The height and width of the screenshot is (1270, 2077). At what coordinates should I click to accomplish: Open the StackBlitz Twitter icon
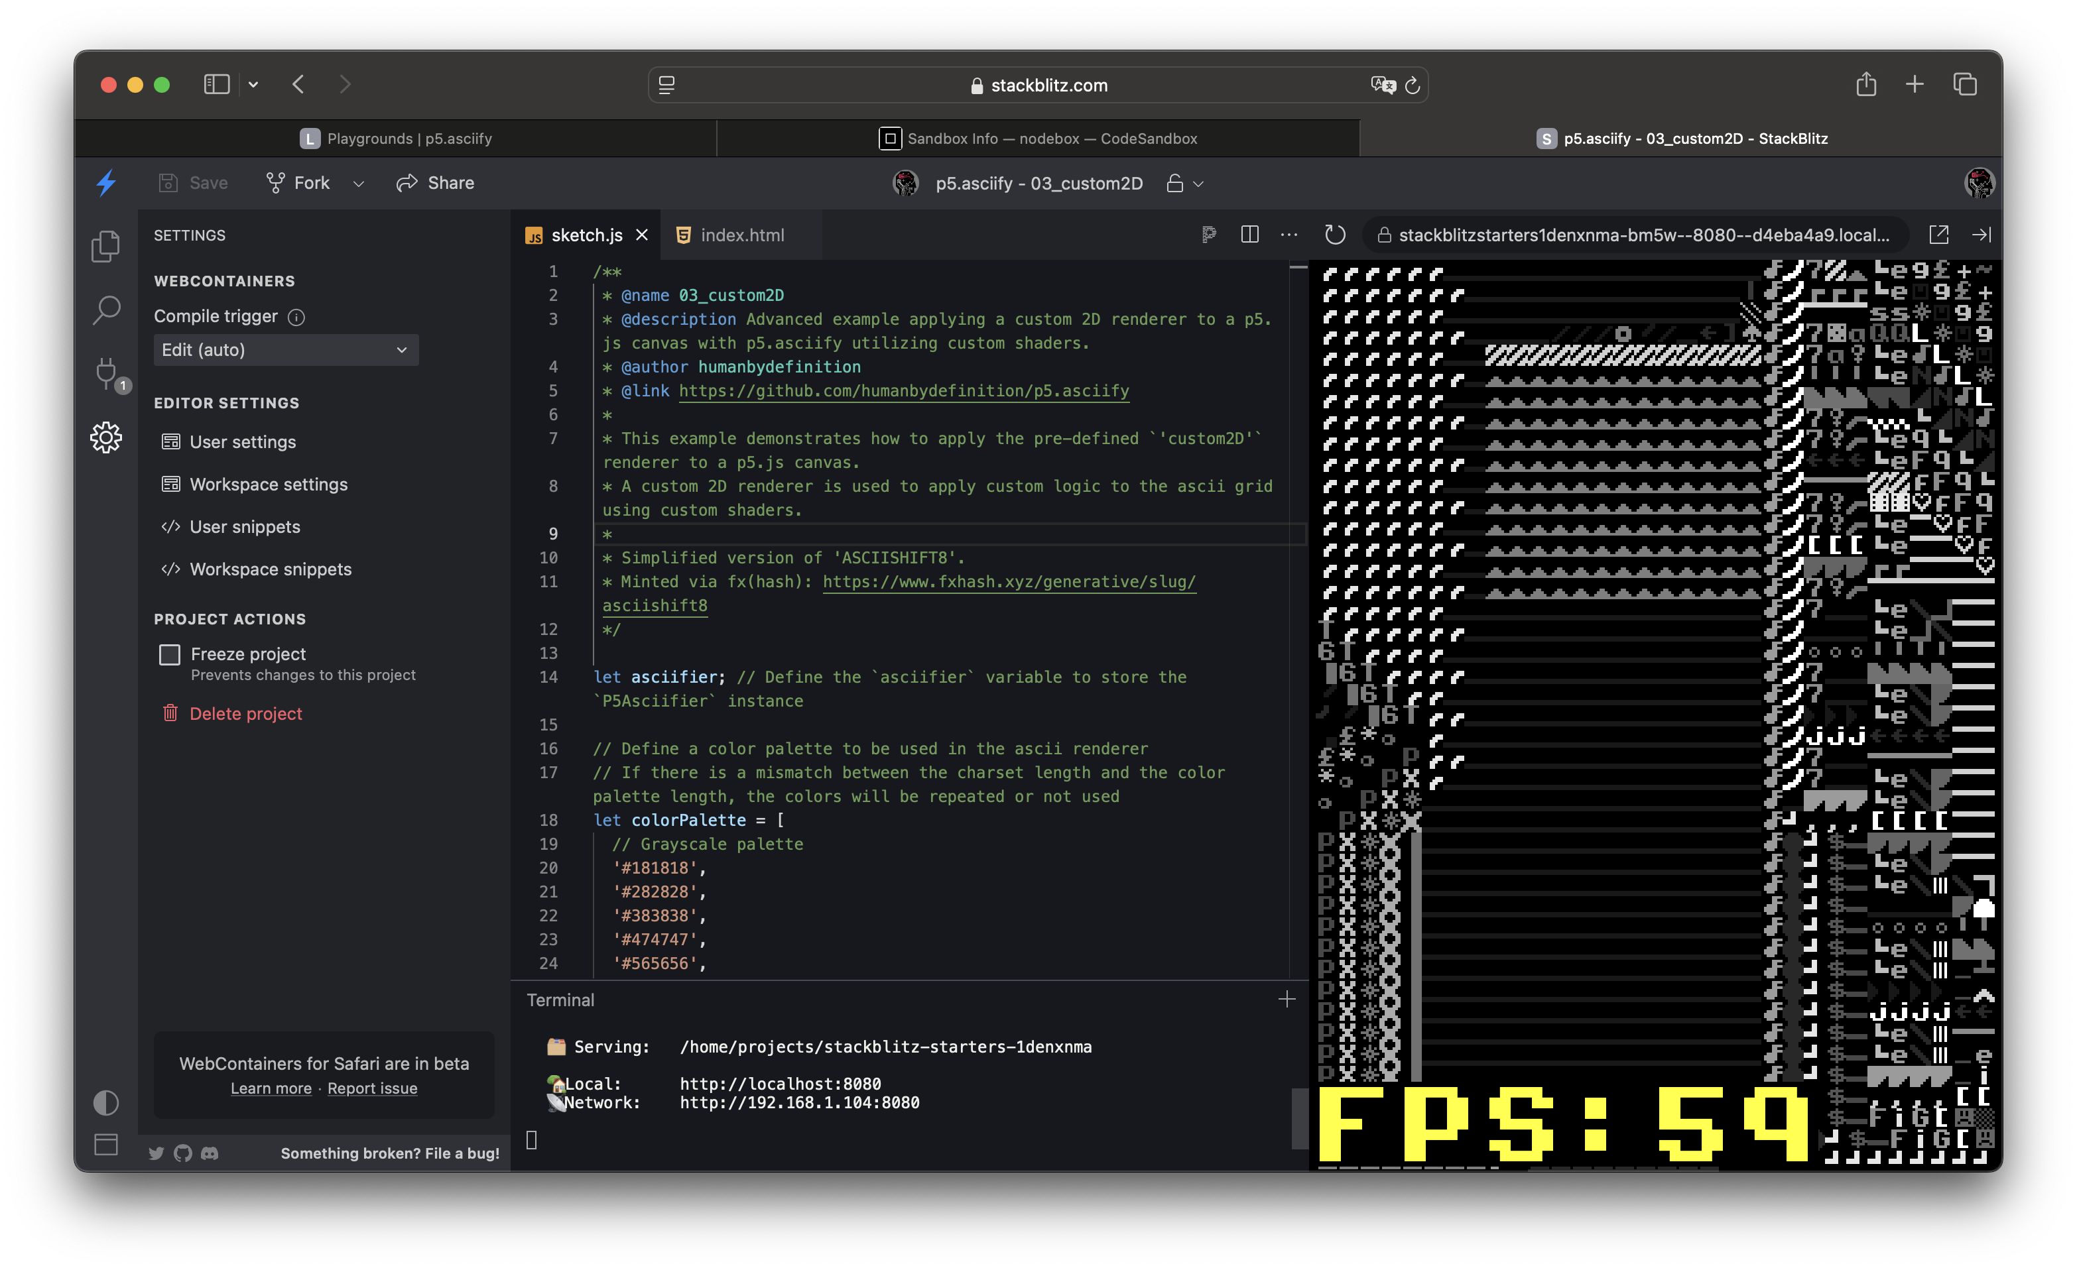pos(156,1153)
